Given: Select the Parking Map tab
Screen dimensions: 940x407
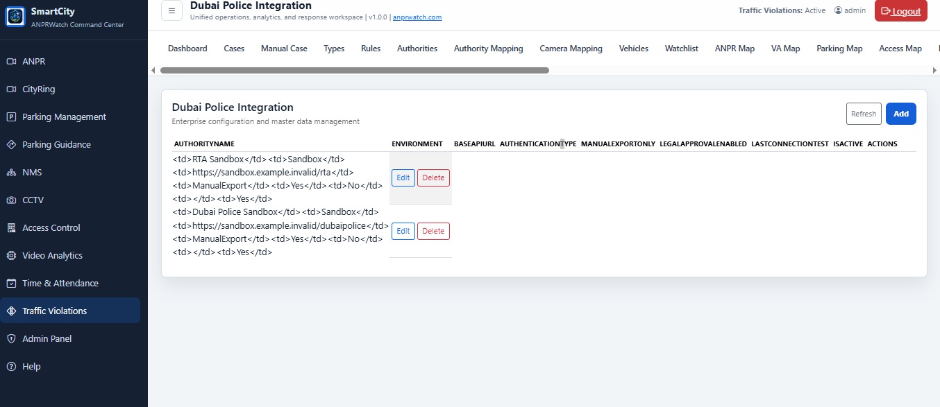Looking at the screenshot, I should pyautogui.click(x=839, y=49).
